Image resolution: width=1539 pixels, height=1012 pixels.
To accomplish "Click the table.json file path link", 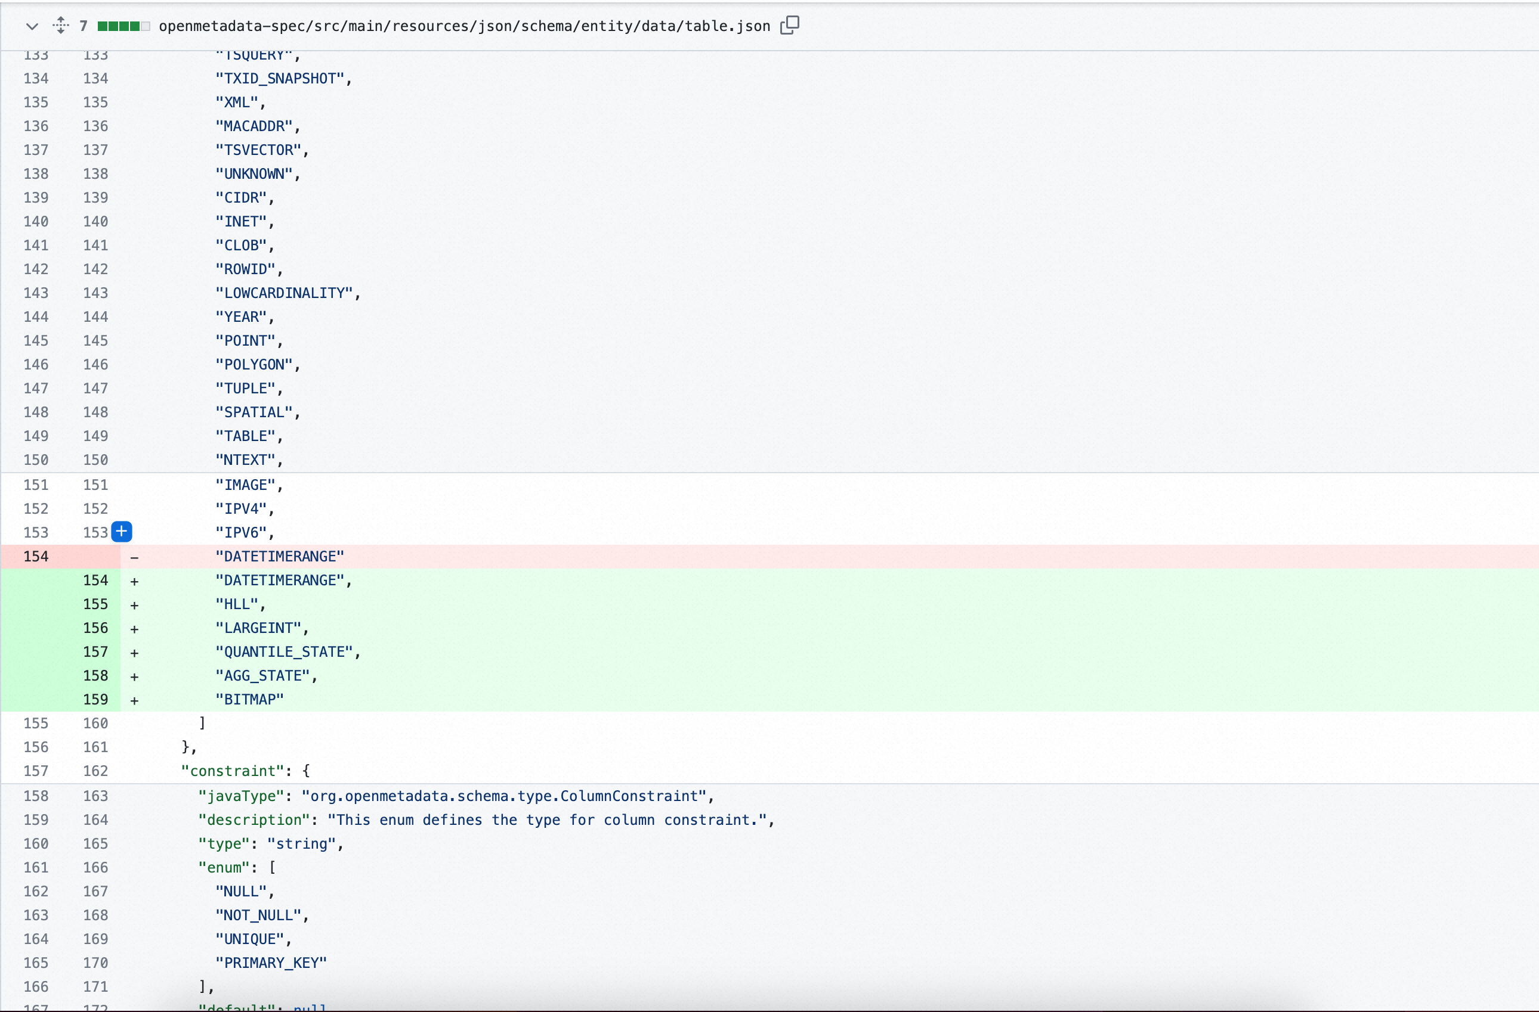I will pyautogui.click(x=464, y=26).
